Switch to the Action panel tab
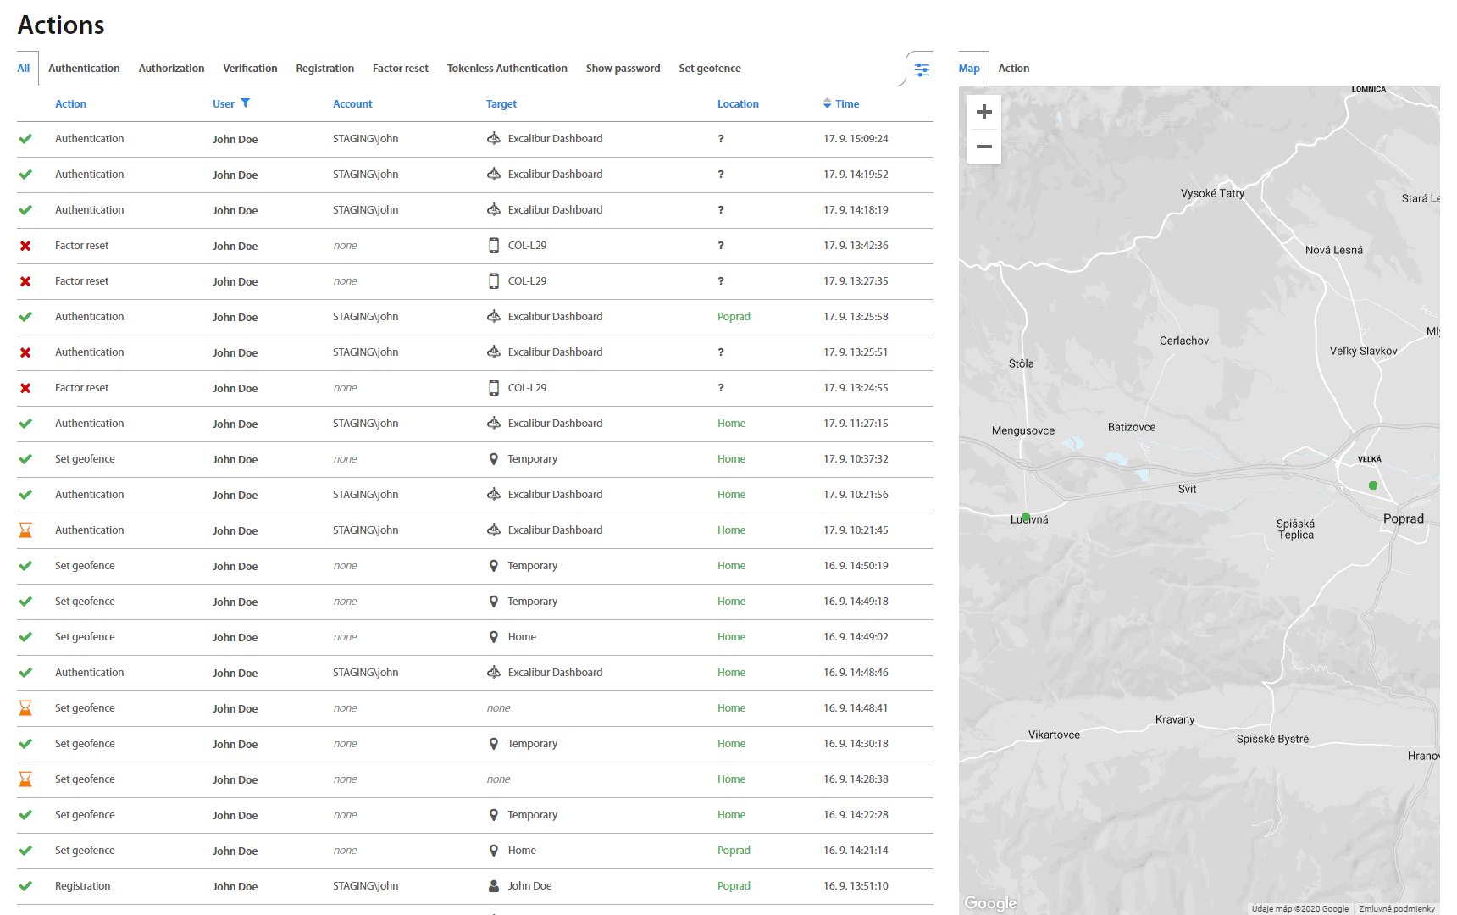 [x=1013, y=69]
